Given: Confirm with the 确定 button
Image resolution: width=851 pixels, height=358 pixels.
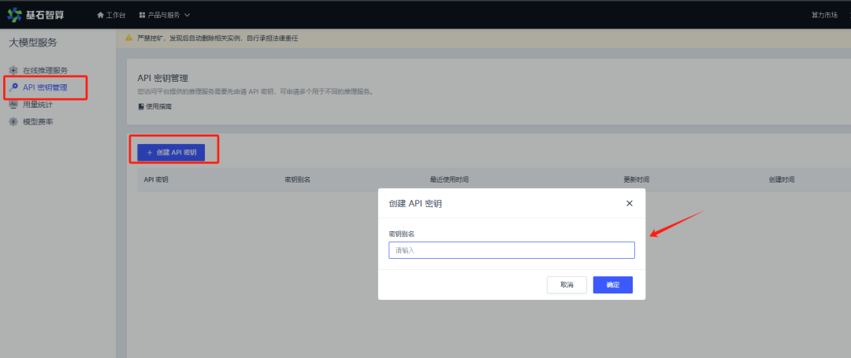Looking at the screenshot, I should 612,284.
